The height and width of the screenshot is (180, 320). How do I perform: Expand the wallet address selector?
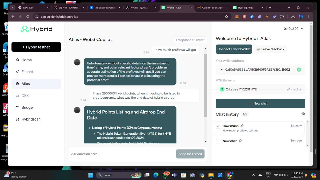tap(222, 70)
